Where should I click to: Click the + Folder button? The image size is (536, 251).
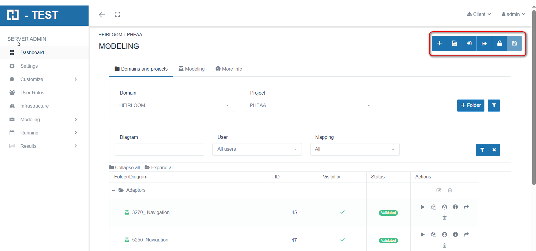pos(470,106)
